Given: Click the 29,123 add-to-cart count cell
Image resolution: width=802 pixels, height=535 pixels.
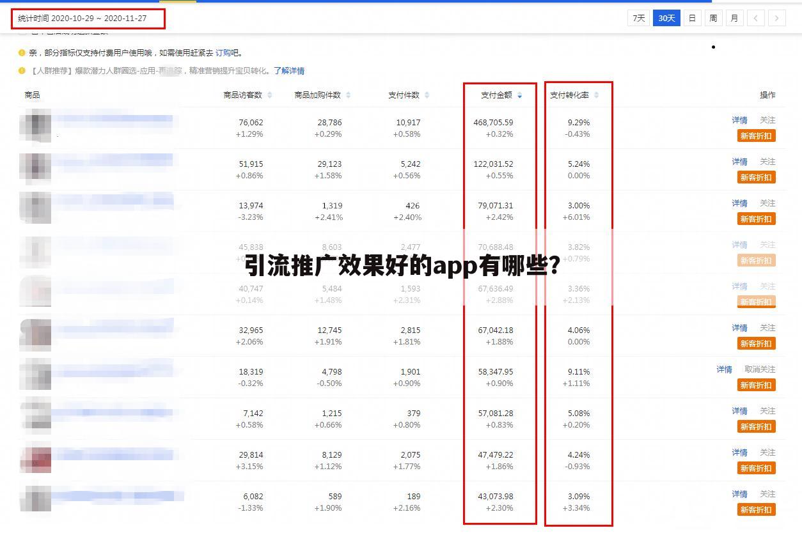Looking at the screenshot, I should click(x=329, y=164).
